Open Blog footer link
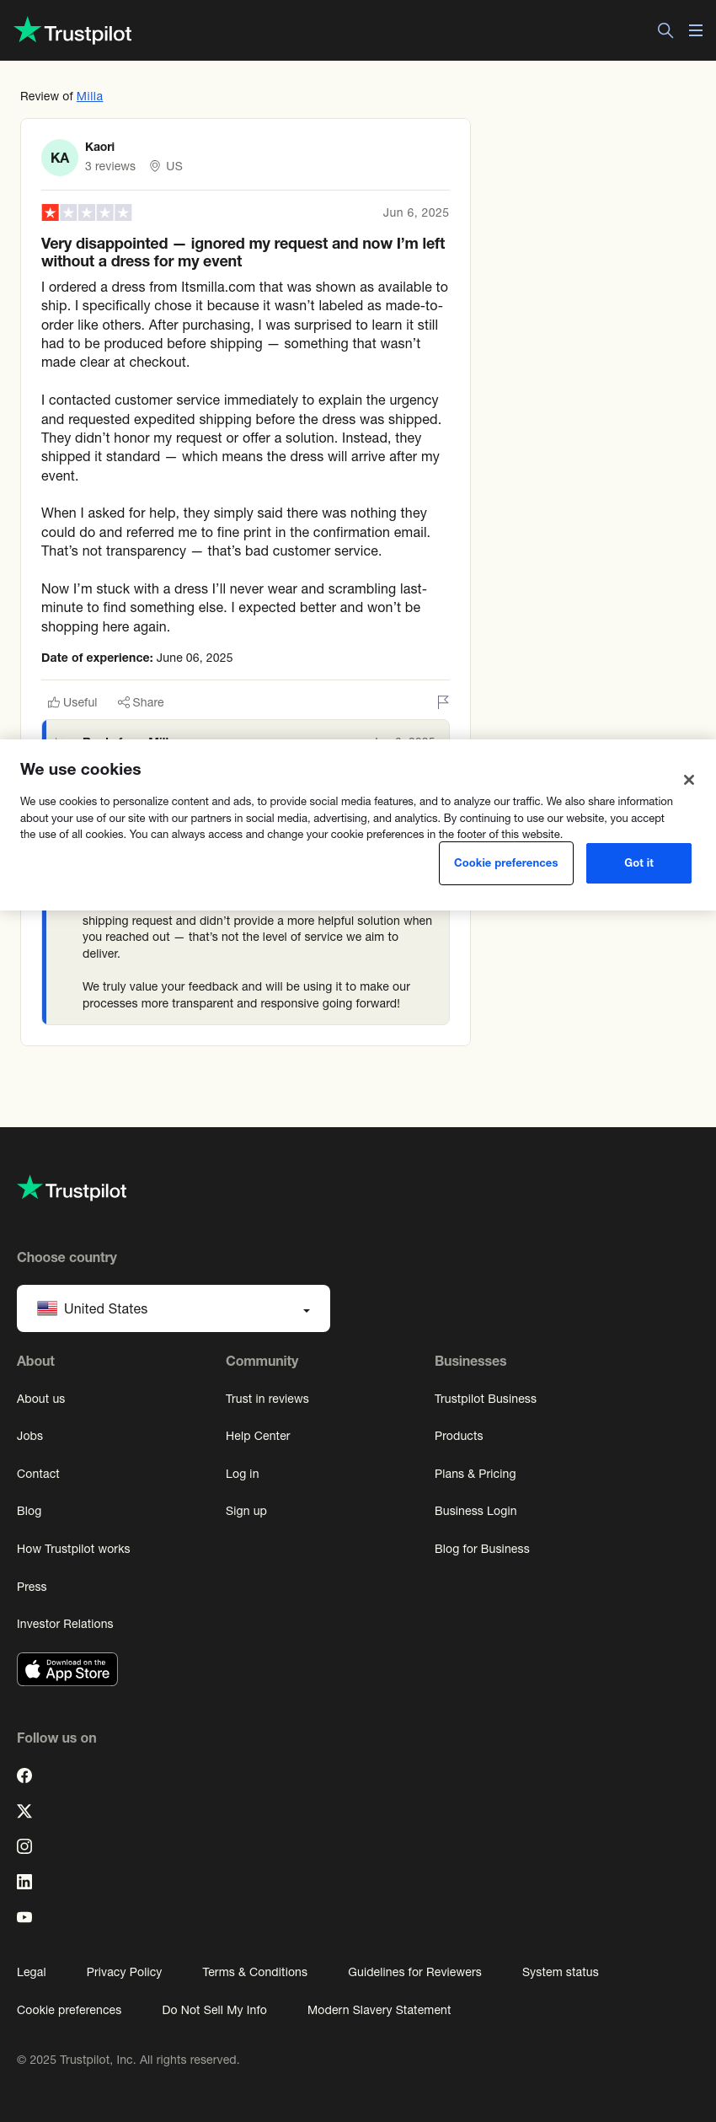Image resolution: width=716 pixels, height=2122 pixels. tap(29, 1511)
